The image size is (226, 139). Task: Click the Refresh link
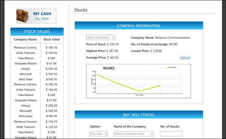[x=185, y=57]
